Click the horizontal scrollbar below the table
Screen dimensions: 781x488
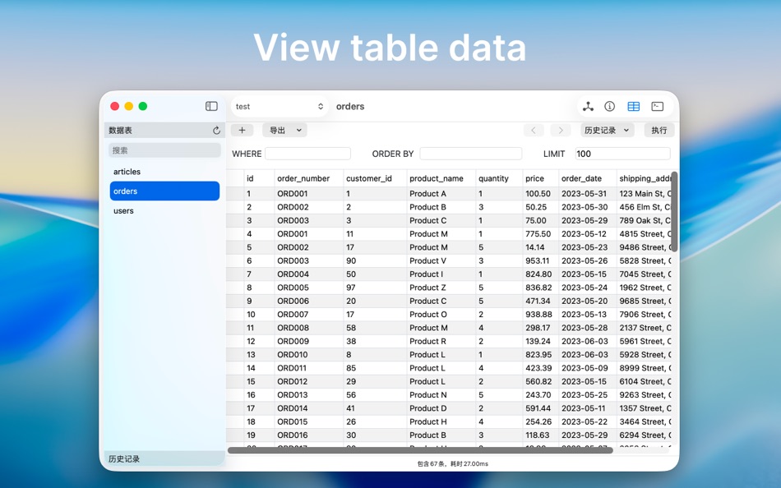419,449
